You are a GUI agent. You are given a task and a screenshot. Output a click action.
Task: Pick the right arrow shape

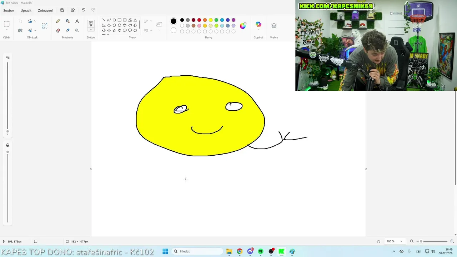[125, 25]
